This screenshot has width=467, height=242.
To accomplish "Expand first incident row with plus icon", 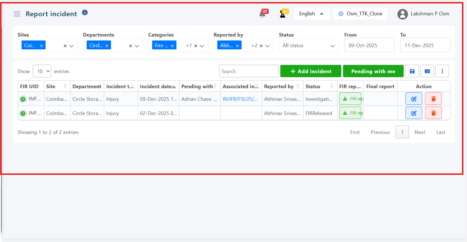I will point(23,99).
